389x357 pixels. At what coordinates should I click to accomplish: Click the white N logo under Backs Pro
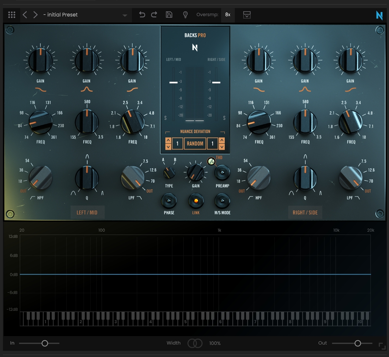click(x=195, y=47)
